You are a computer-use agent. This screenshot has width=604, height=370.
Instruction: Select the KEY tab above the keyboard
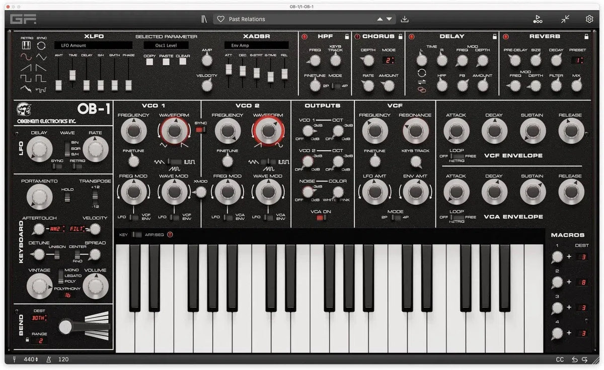click(x=125, y=234)
